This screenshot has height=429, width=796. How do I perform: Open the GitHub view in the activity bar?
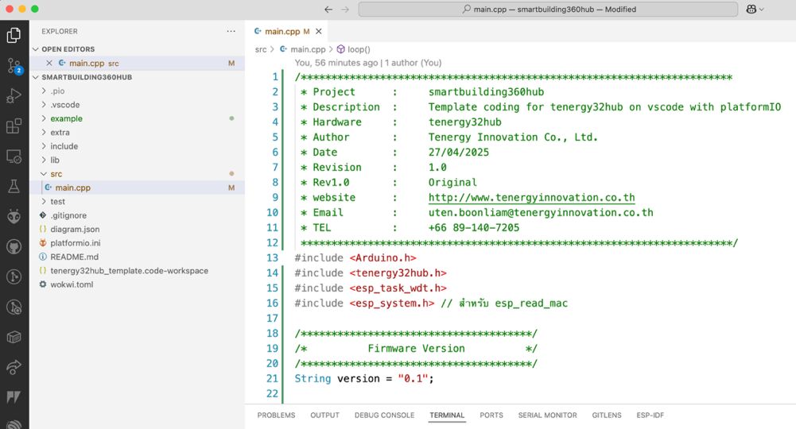click(x=14, y=247)
